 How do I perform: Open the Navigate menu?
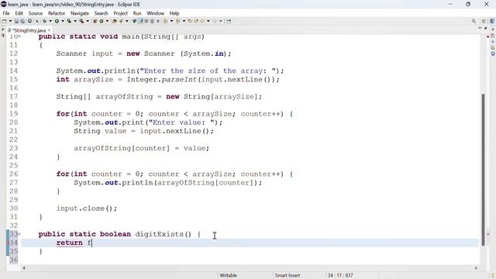click(x=80, y=13)
